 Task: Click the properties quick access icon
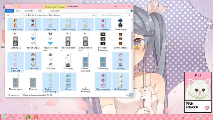(13, 7)
